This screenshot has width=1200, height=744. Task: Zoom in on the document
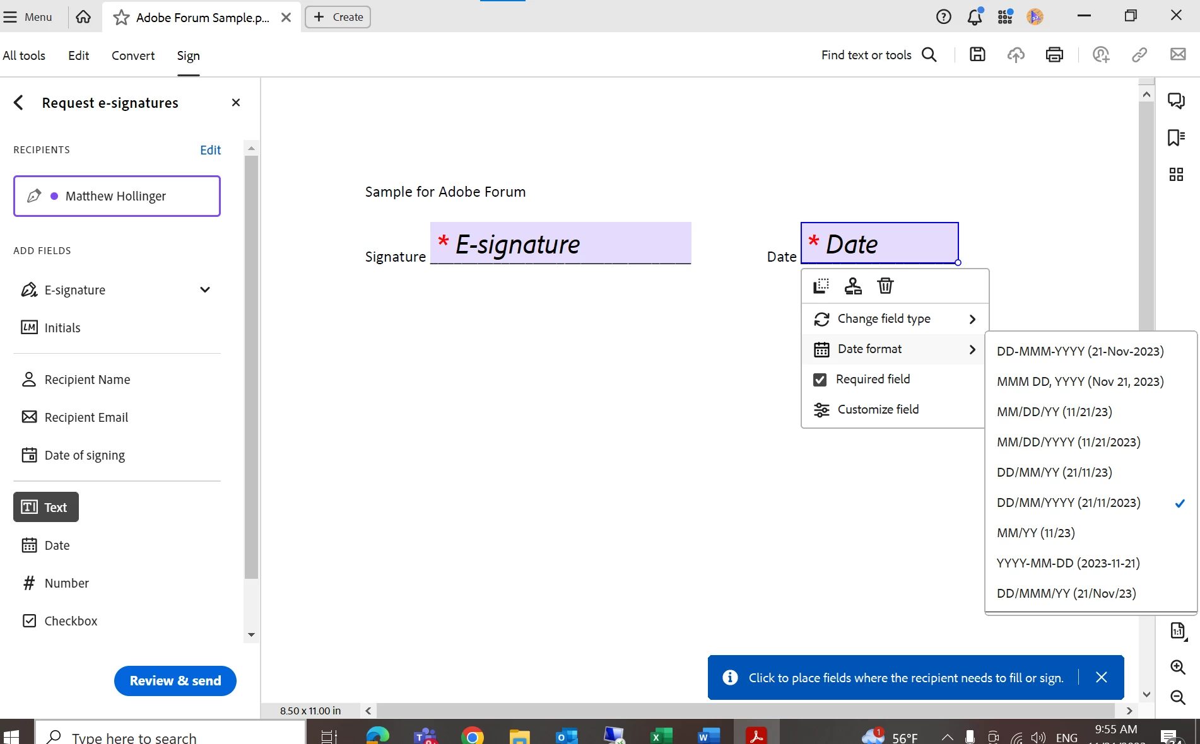[1177, 667]
